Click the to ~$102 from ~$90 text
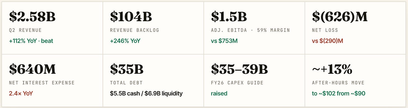The height and width of the screenshot is (108, 408). 339,93
